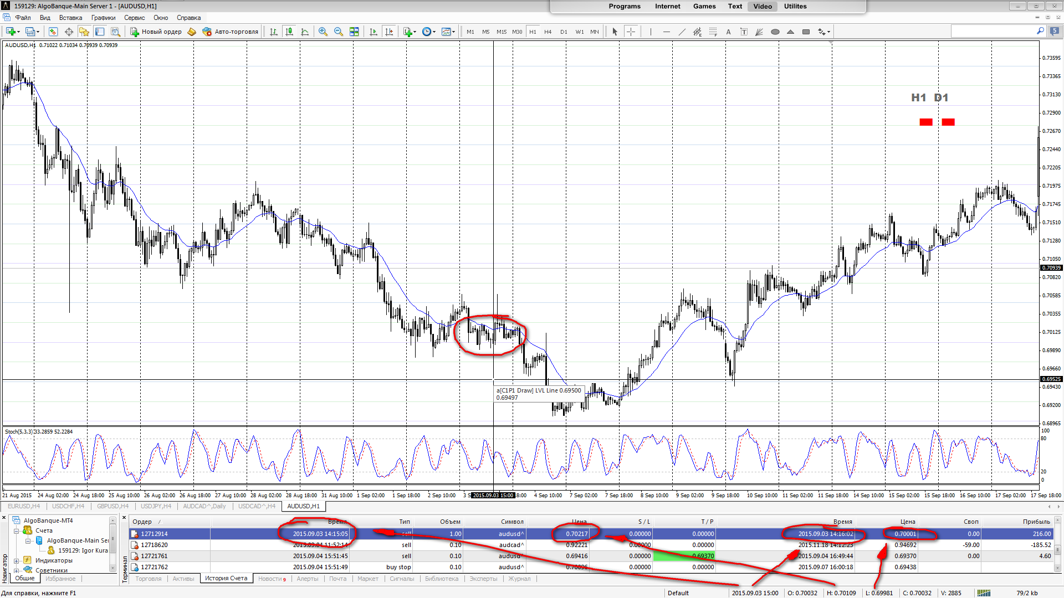Click the toolbar search input field
The image size is (1064, 598).
click(994, 32)
